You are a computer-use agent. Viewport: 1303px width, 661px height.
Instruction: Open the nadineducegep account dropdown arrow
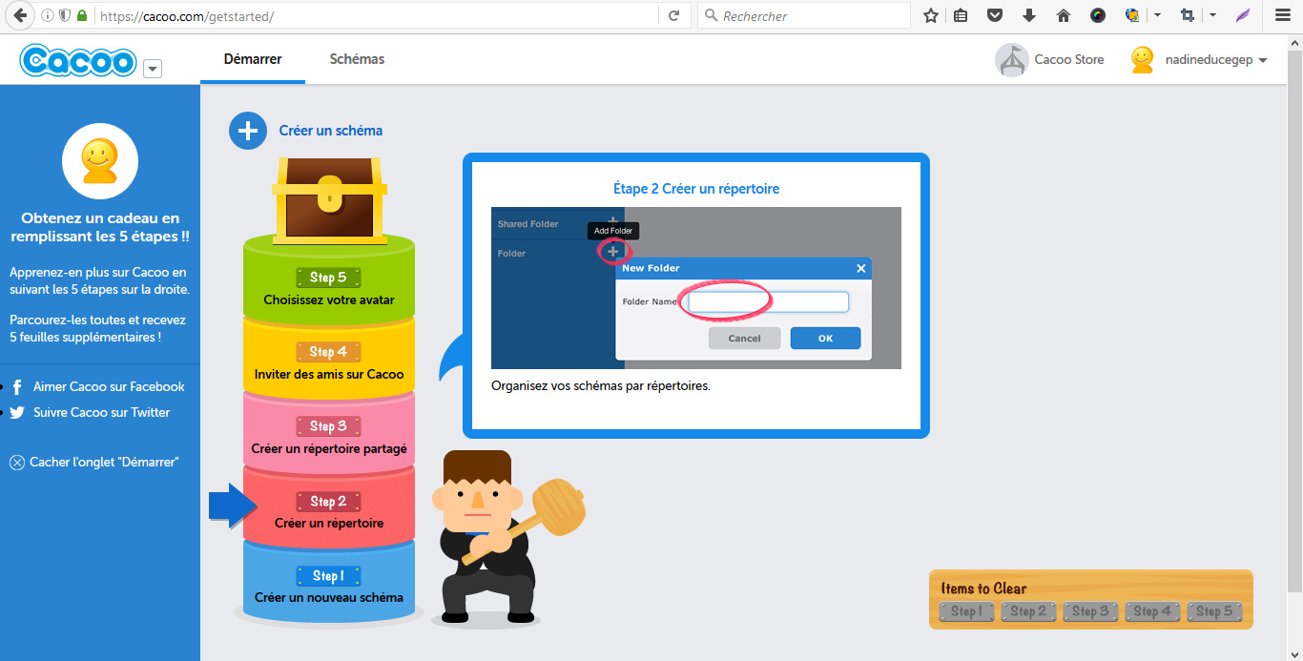1263,60
